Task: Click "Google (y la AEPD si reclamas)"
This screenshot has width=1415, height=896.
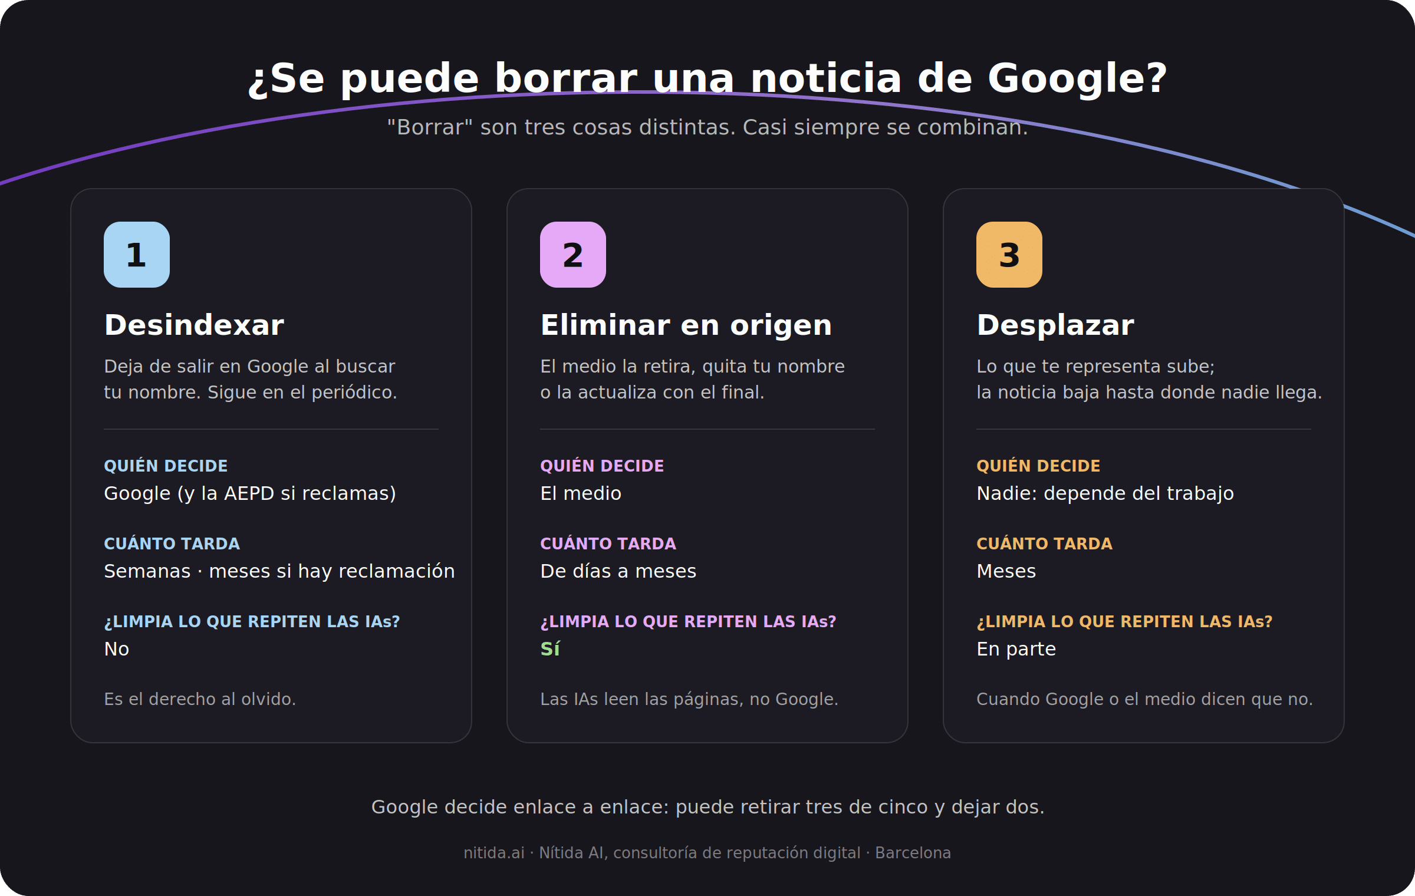Action: 250,493
